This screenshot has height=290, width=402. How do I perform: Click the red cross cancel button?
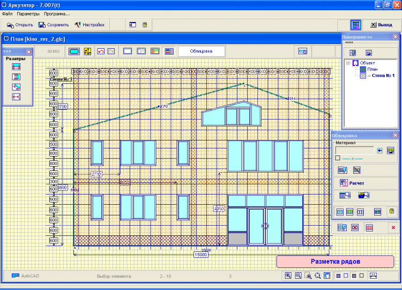click(393, 227)
